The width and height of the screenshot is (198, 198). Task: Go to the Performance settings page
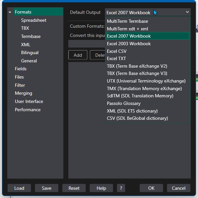28,110
